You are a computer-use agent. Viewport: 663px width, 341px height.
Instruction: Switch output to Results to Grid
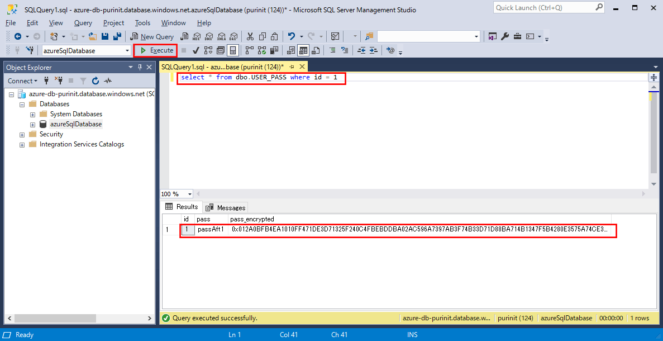(303, 50)
